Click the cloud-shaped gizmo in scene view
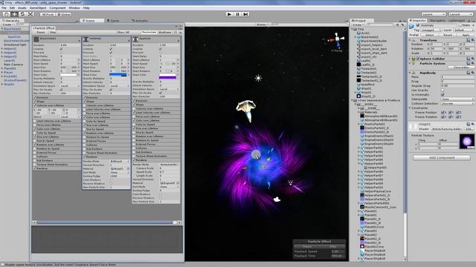 pos(277,200)
